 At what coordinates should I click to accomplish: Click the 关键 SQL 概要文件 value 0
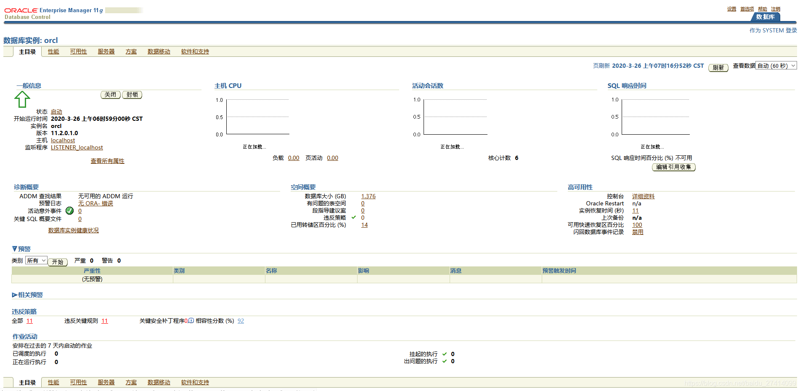(80, 219)
